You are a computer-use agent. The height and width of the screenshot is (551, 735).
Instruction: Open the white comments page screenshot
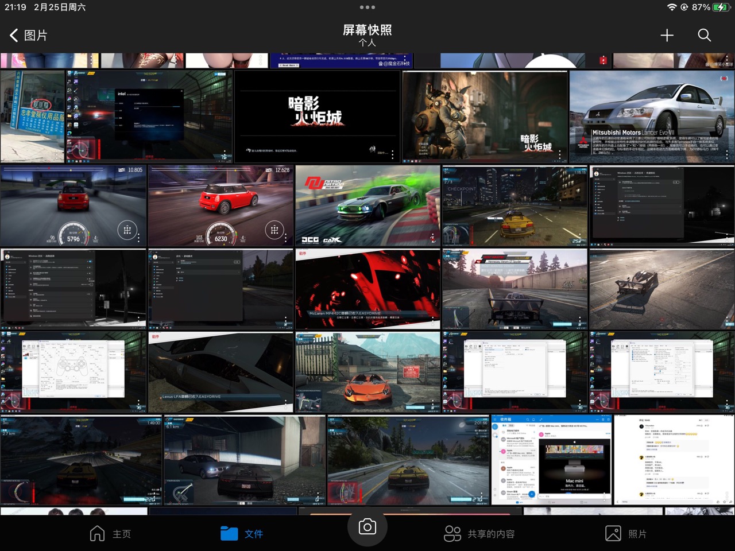pos(674,460)
